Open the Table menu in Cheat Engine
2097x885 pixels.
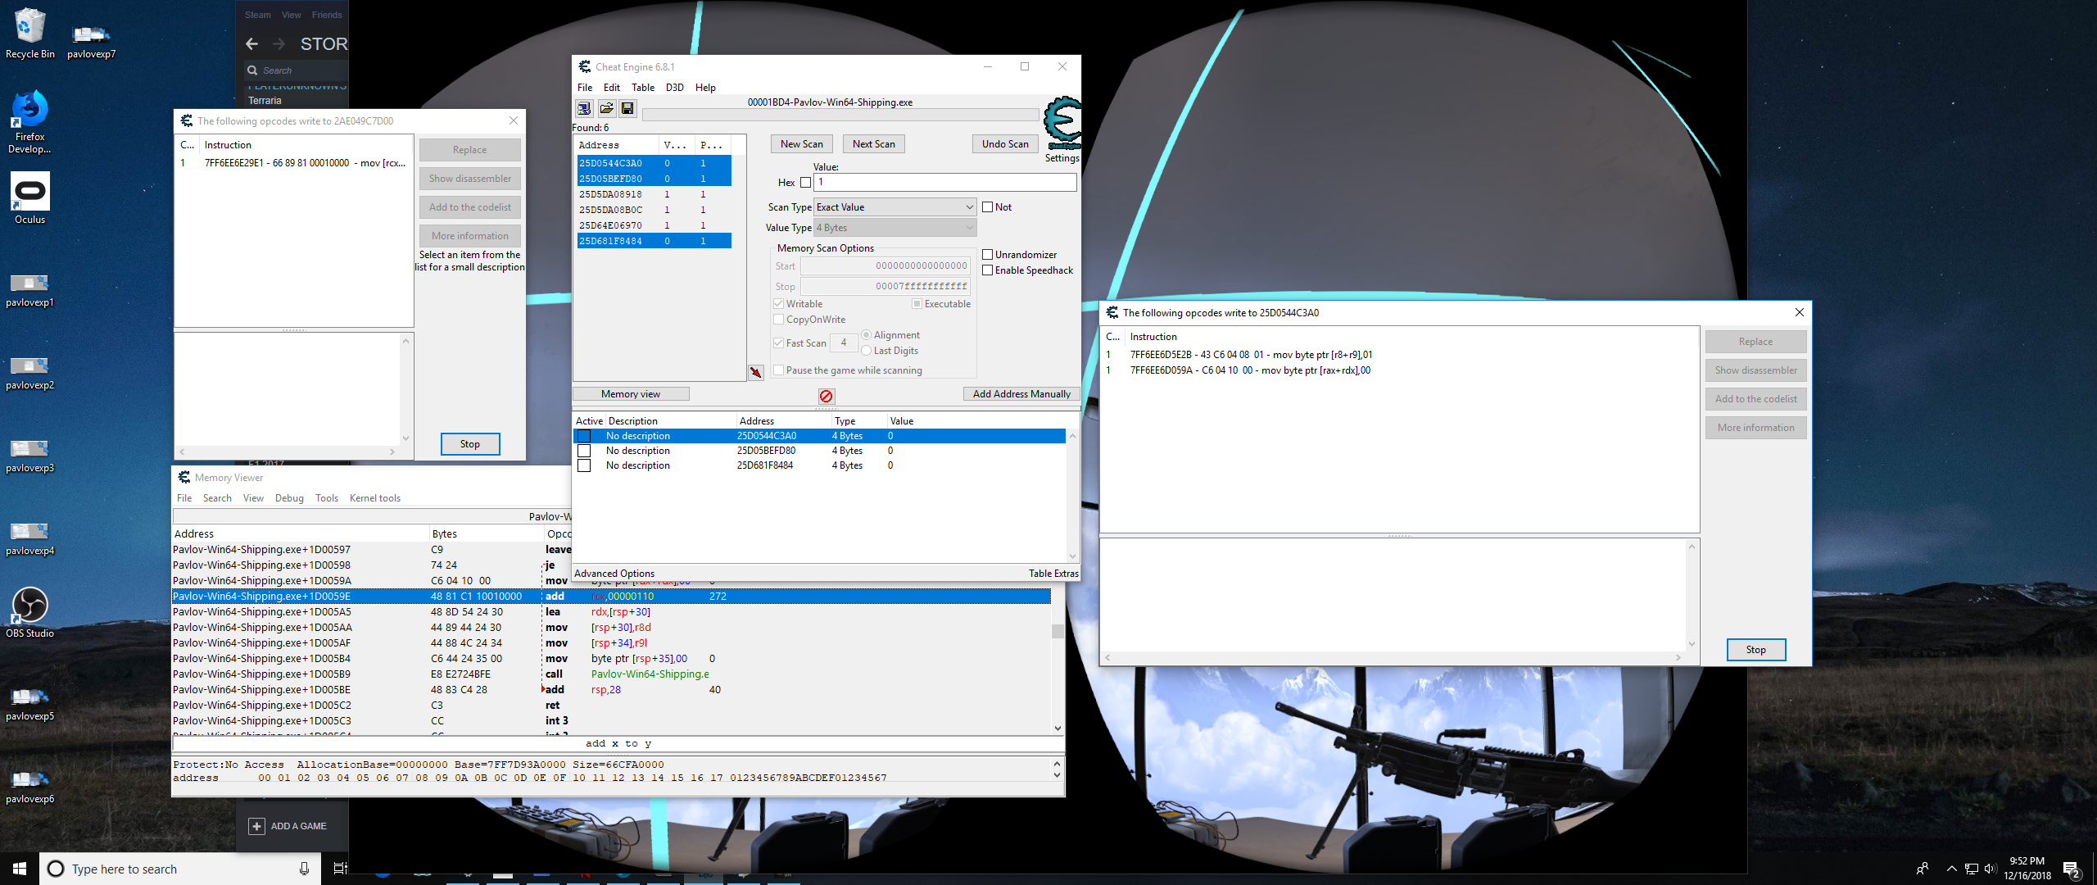[643, 88]
